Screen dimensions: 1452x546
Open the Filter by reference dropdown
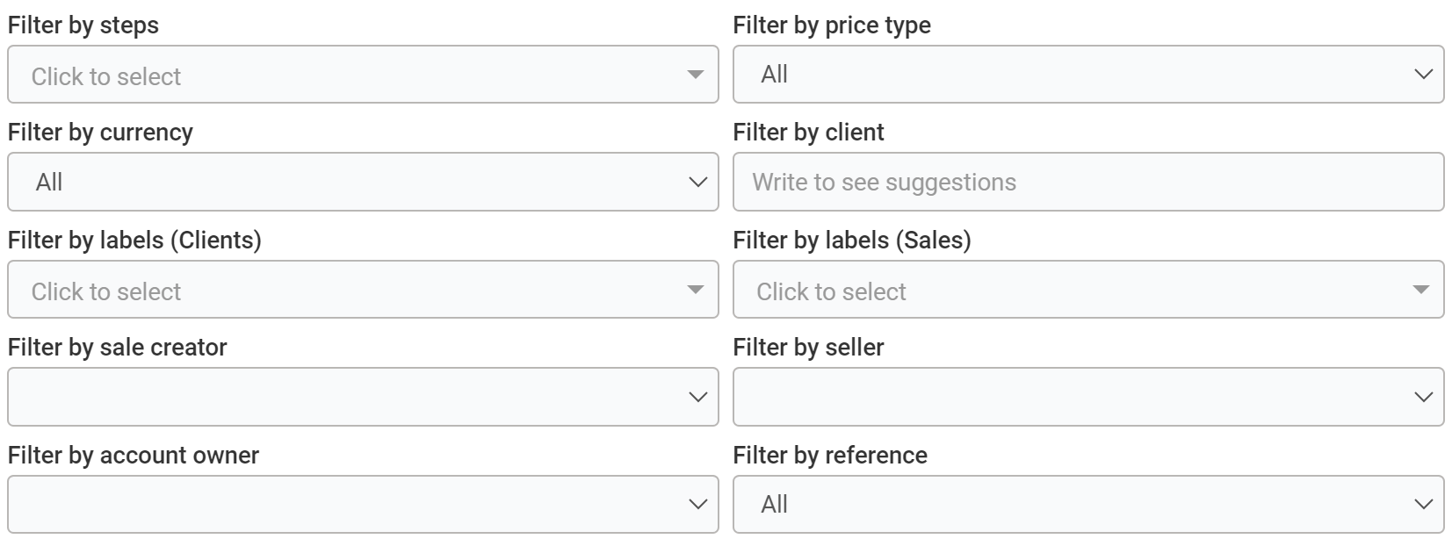click(x=1072, y=504)
